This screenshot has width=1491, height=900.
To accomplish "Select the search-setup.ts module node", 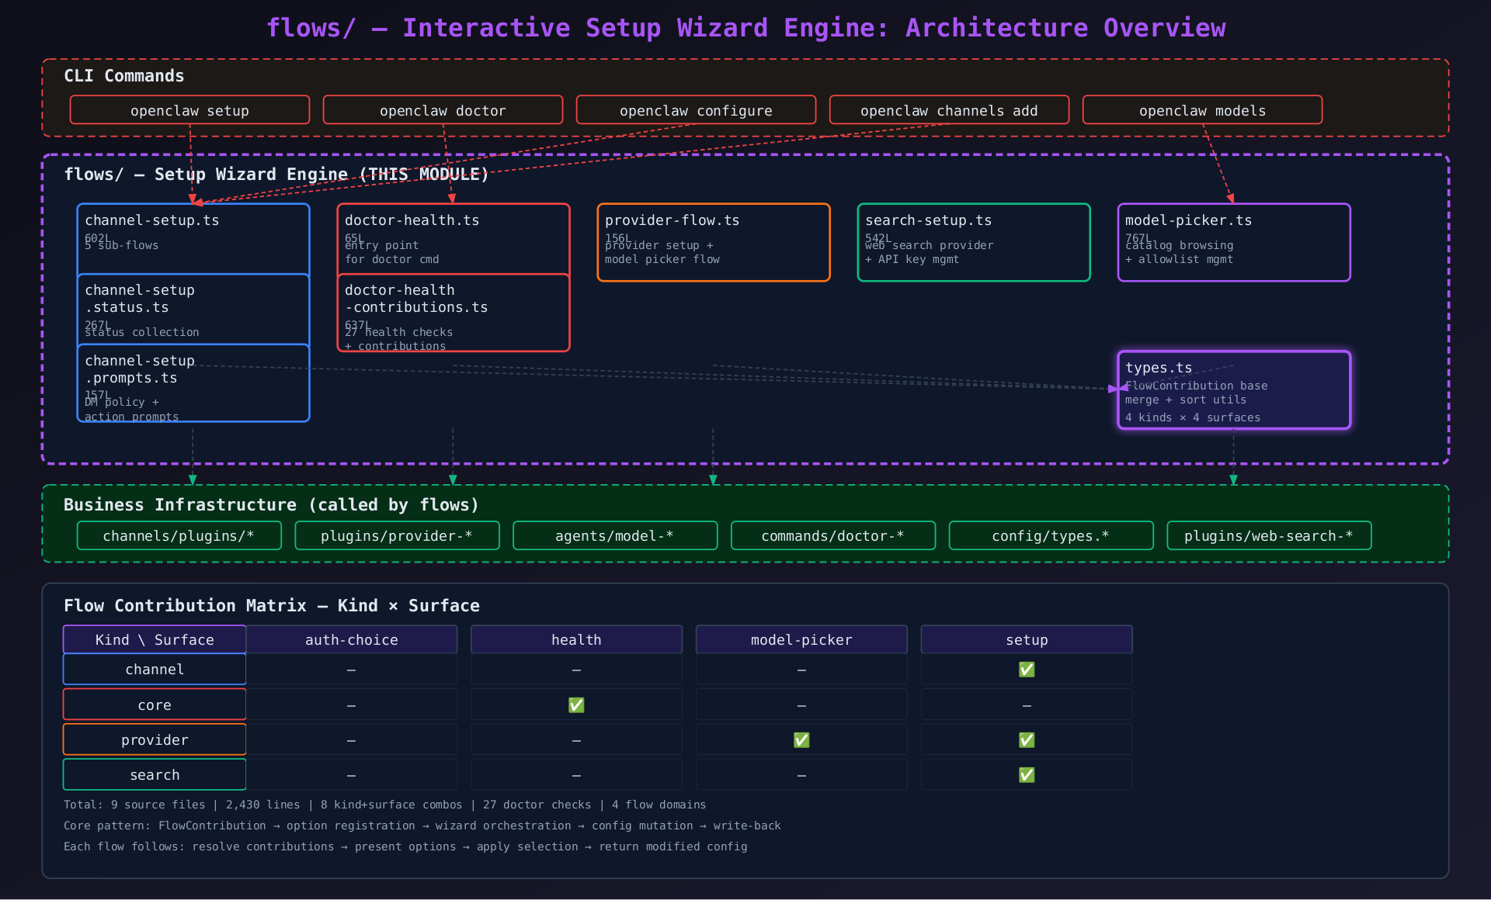I will click(974, 242).
